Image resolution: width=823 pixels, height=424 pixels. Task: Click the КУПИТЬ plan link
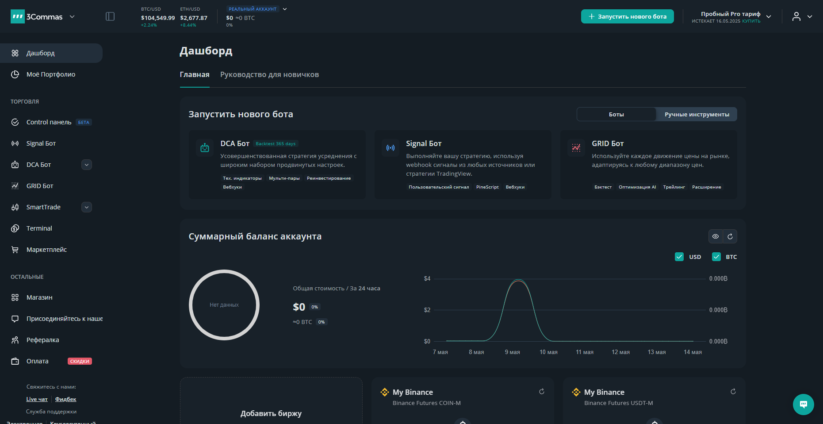(x=751, y=21)
